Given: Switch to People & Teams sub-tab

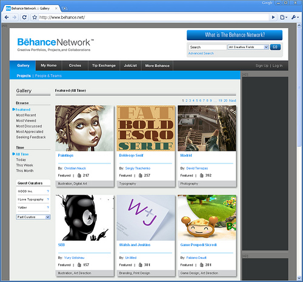Looking at the screenshot, I should 48,76.
